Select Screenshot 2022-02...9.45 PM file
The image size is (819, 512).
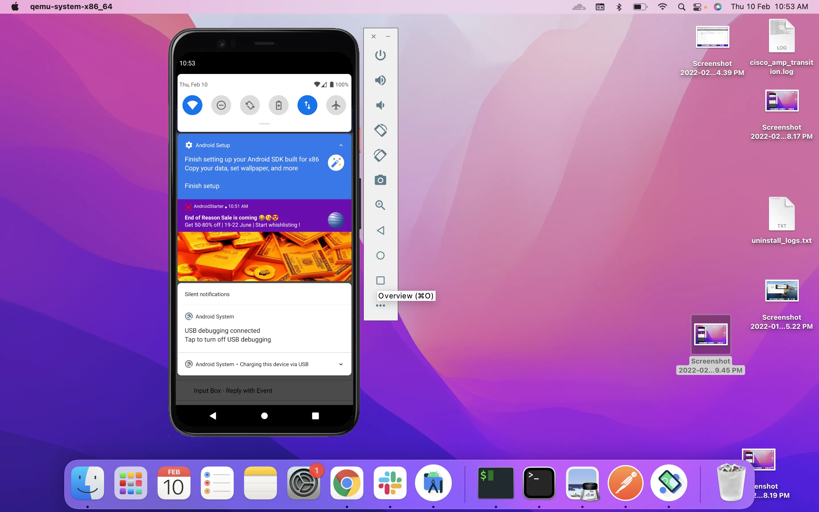tap(710, 345)
